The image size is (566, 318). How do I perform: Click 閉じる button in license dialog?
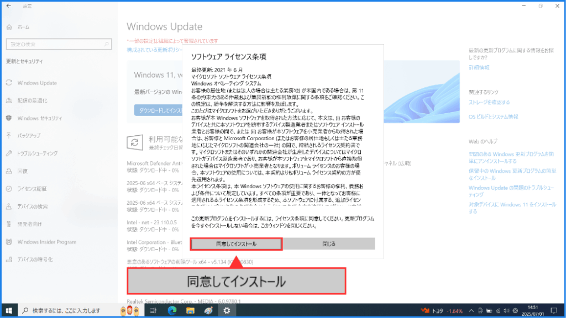(329, 244)
